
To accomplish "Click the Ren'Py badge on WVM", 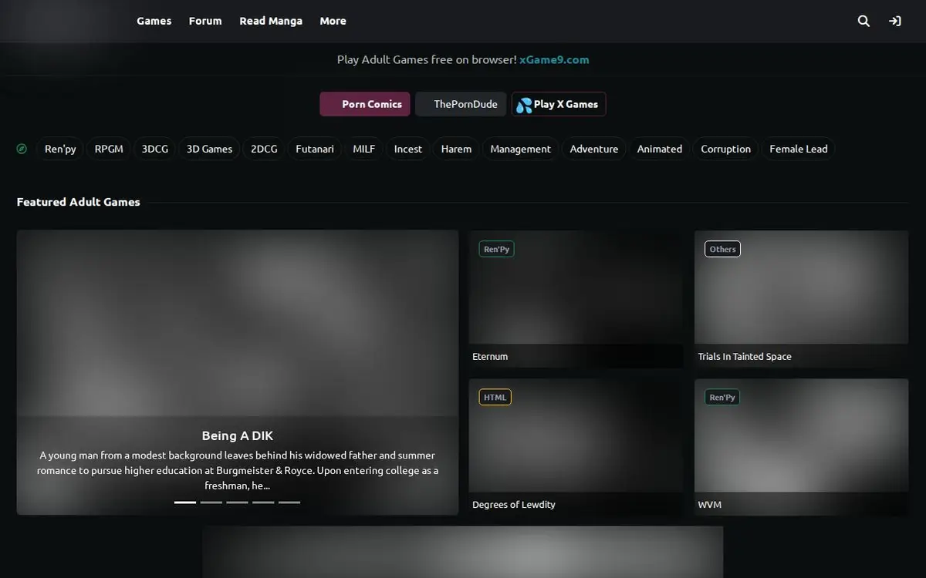I will (722, 397).
